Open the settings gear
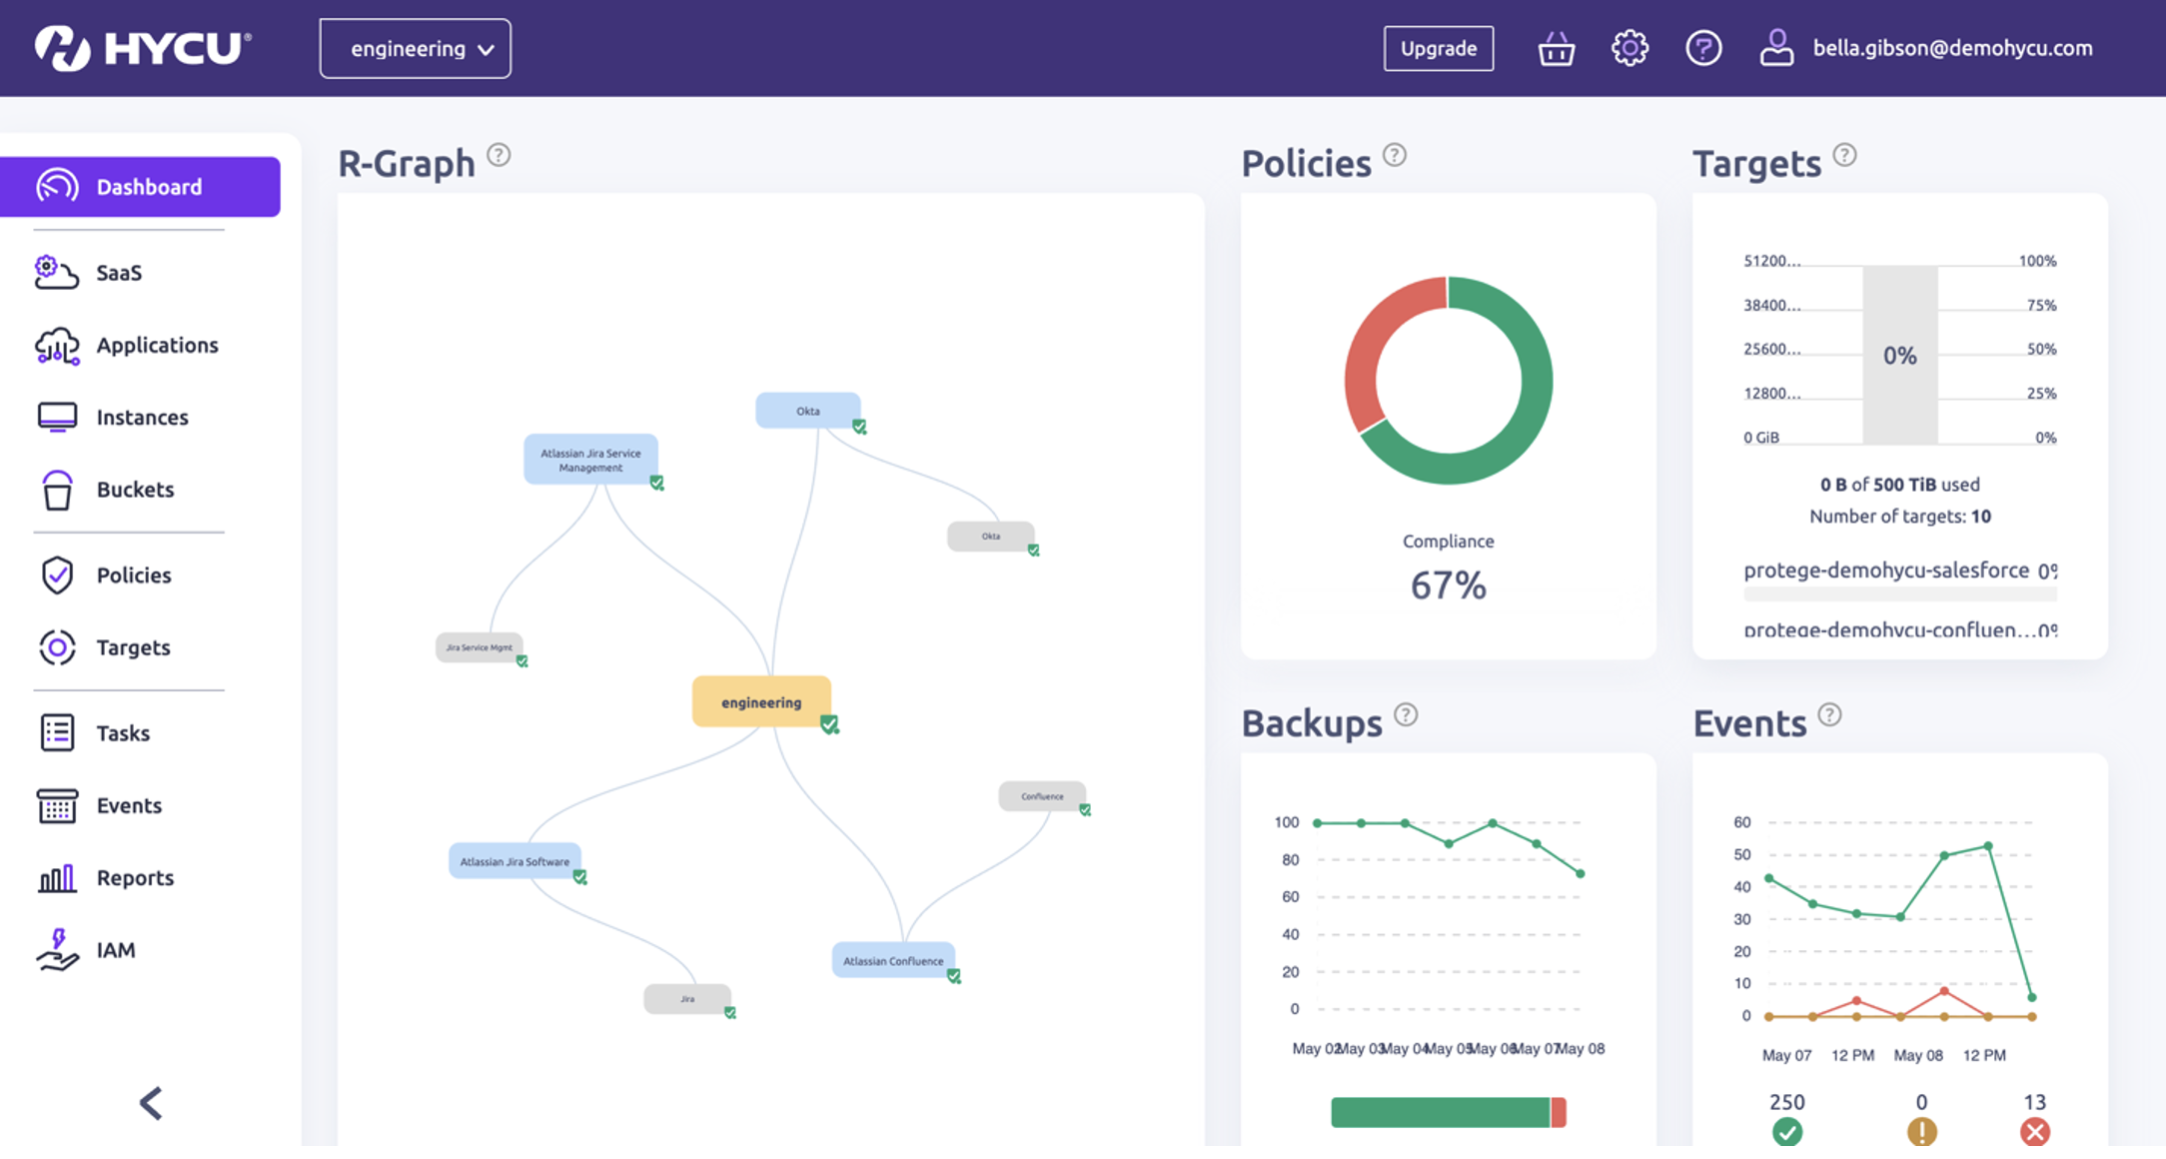This screenshot has height=1159, width=2166. [1629, 47]
